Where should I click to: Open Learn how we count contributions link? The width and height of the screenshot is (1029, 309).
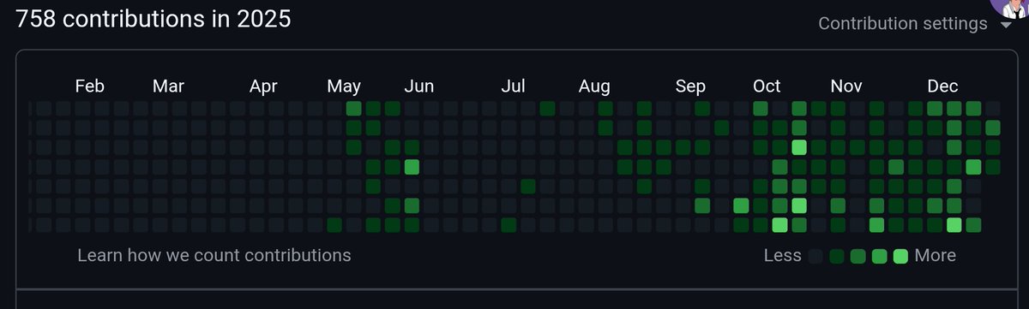pos(214,255)
